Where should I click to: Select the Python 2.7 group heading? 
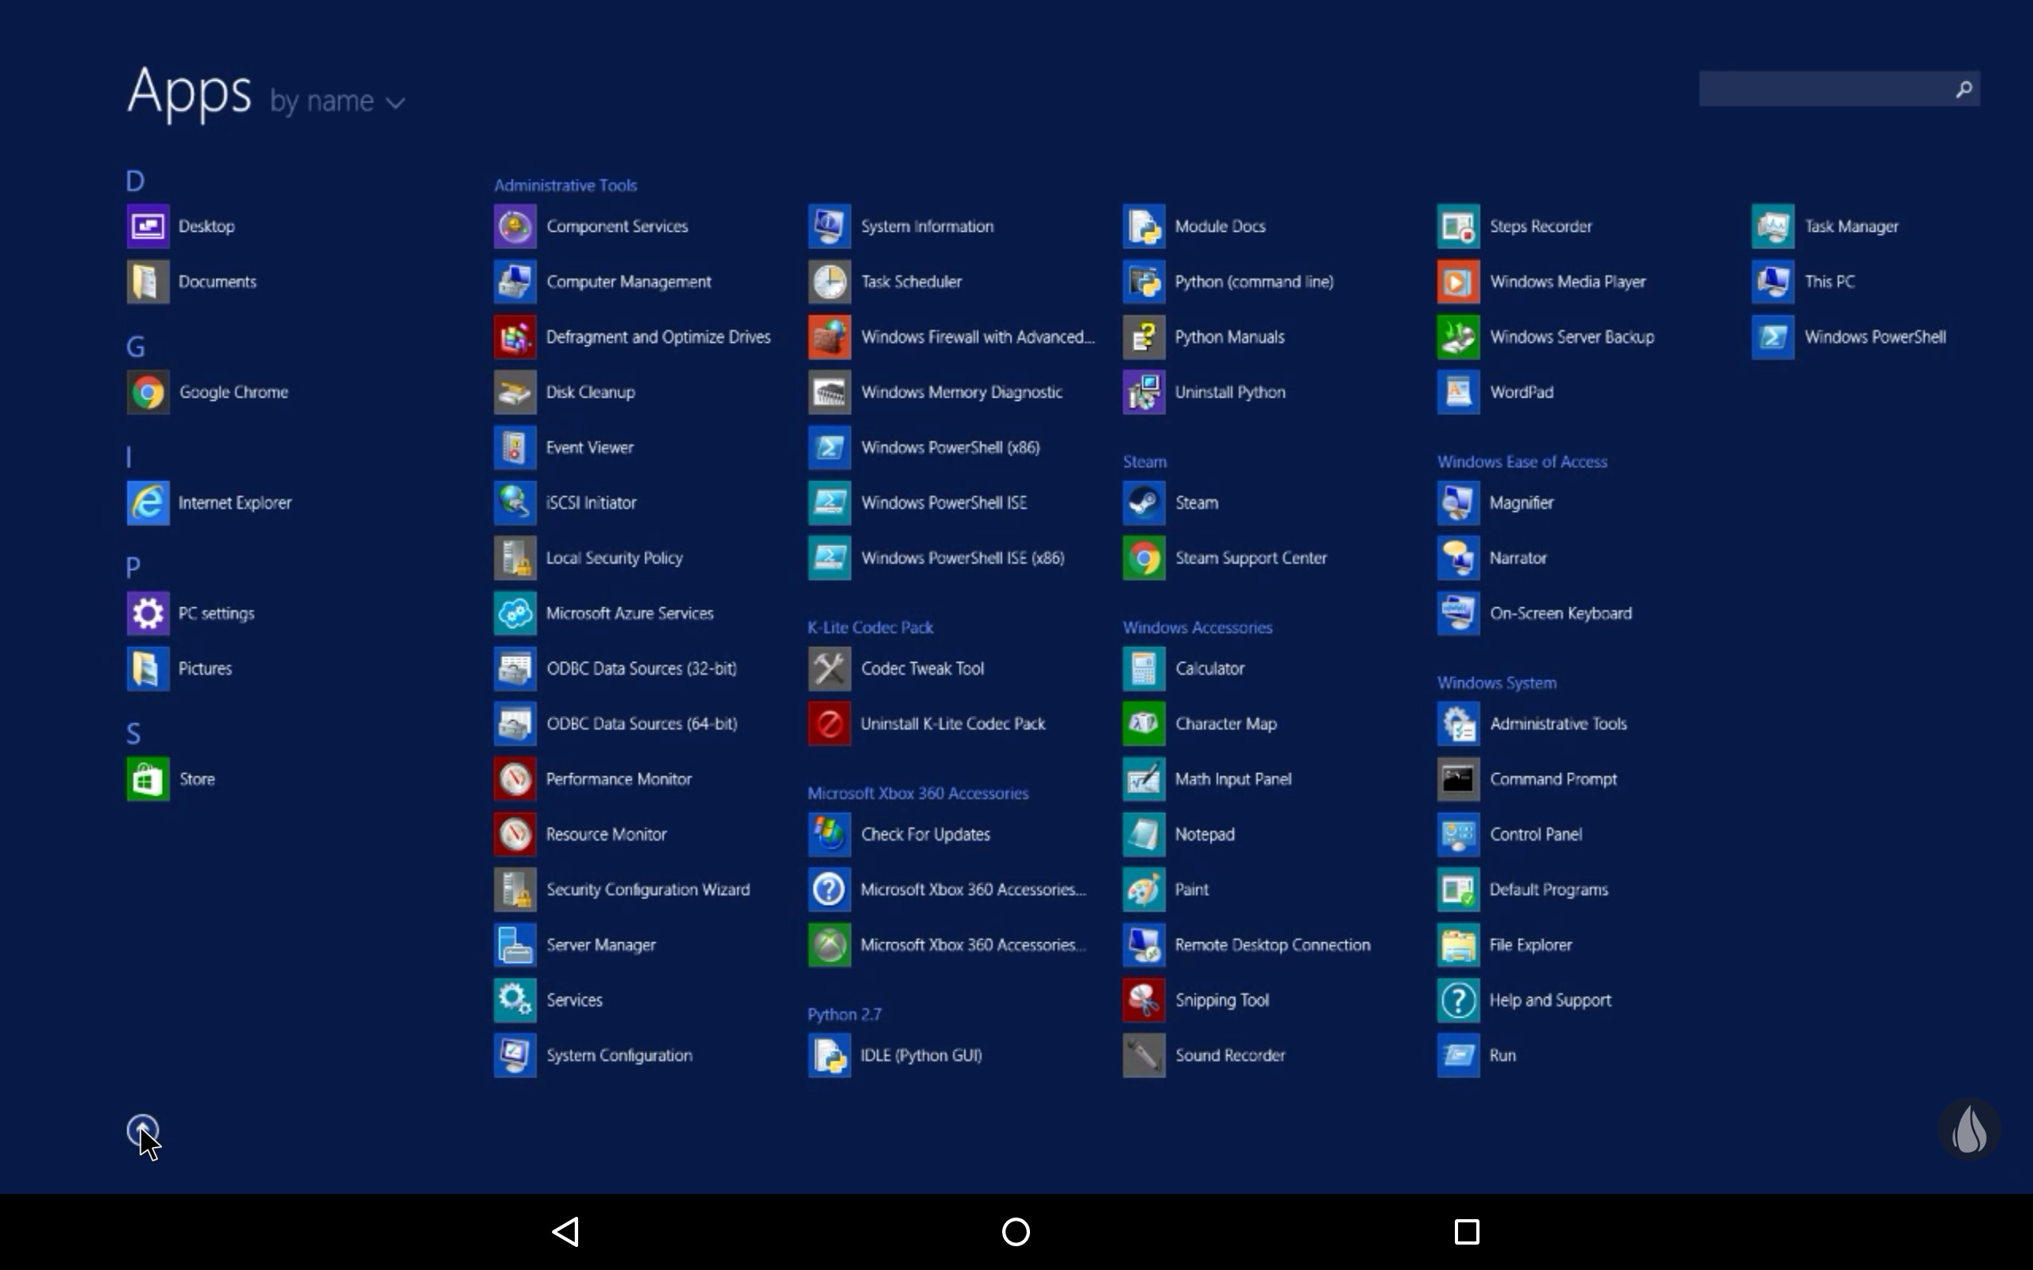pos(844,1014)
